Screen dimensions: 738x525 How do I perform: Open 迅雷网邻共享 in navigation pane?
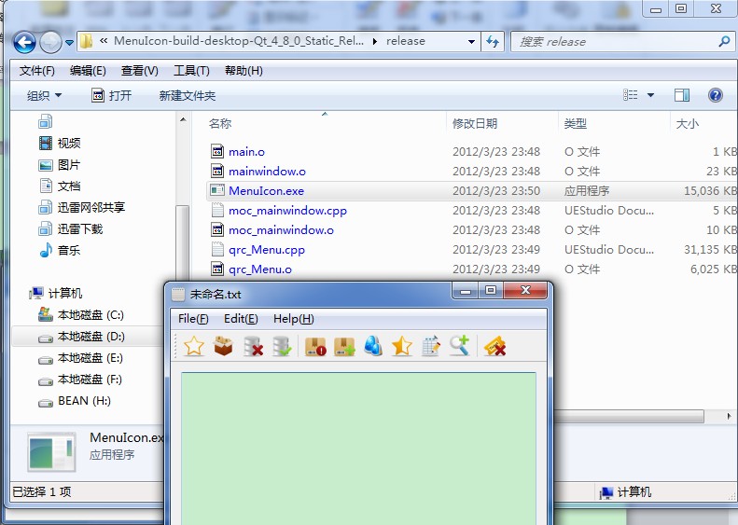click(91, 207)
